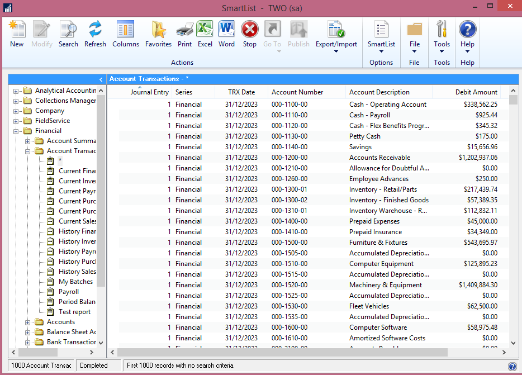This screenshot has height=375, width=522.
Task: Select the Current Financial favorite
Action: pos(77,171)
